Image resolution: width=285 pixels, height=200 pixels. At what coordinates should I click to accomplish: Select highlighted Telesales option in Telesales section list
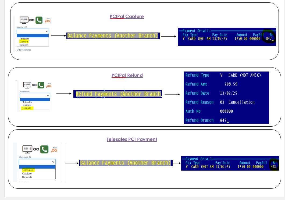click(x=28, y=170)
